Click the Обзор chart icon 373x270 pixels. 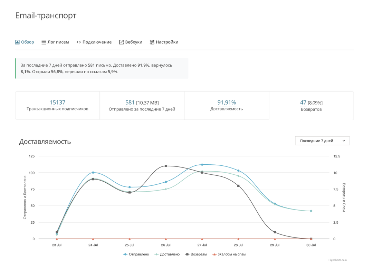click(x=17, y=42)
